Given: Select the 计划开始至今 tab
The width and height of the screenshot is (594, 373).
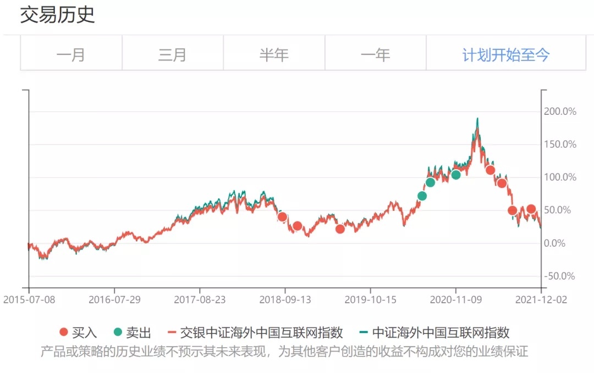Looking at the screenshot, I should pos(505,54).
